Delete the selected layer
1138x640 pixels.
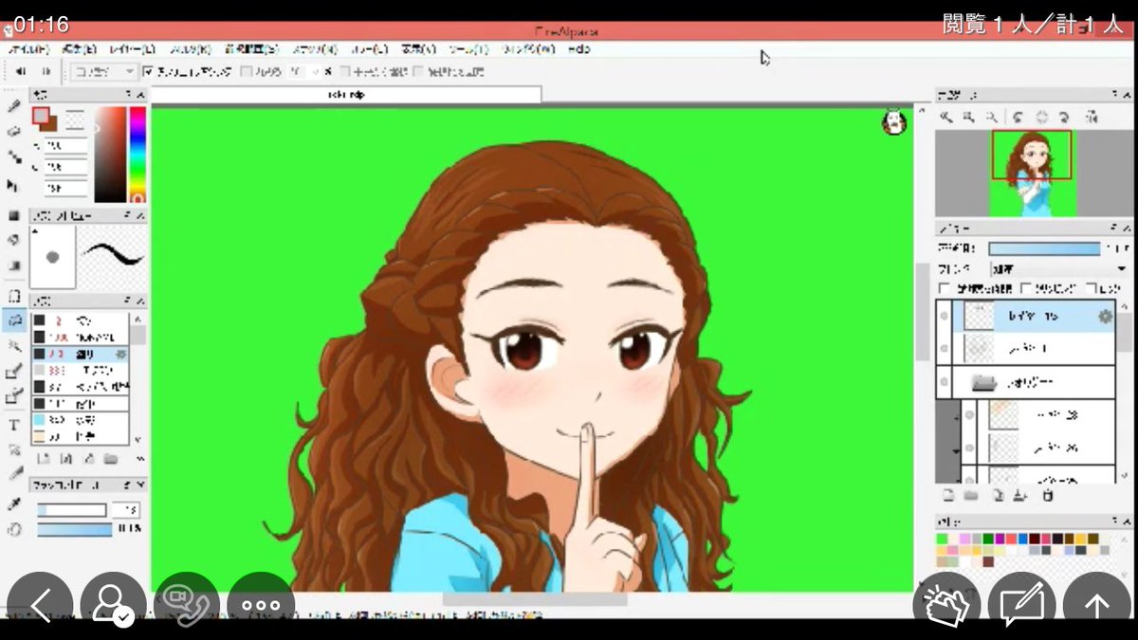tap(1048, 496)
